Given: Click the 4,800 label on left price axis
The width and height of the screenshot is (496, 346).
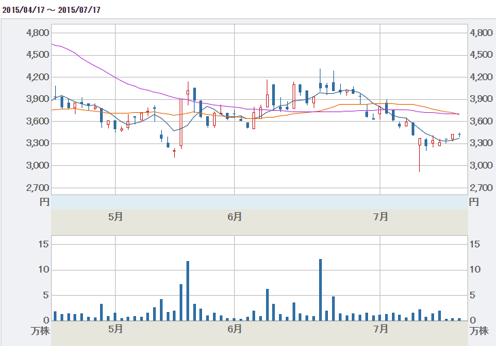Looking at the screenshot, I should [37, 33].
